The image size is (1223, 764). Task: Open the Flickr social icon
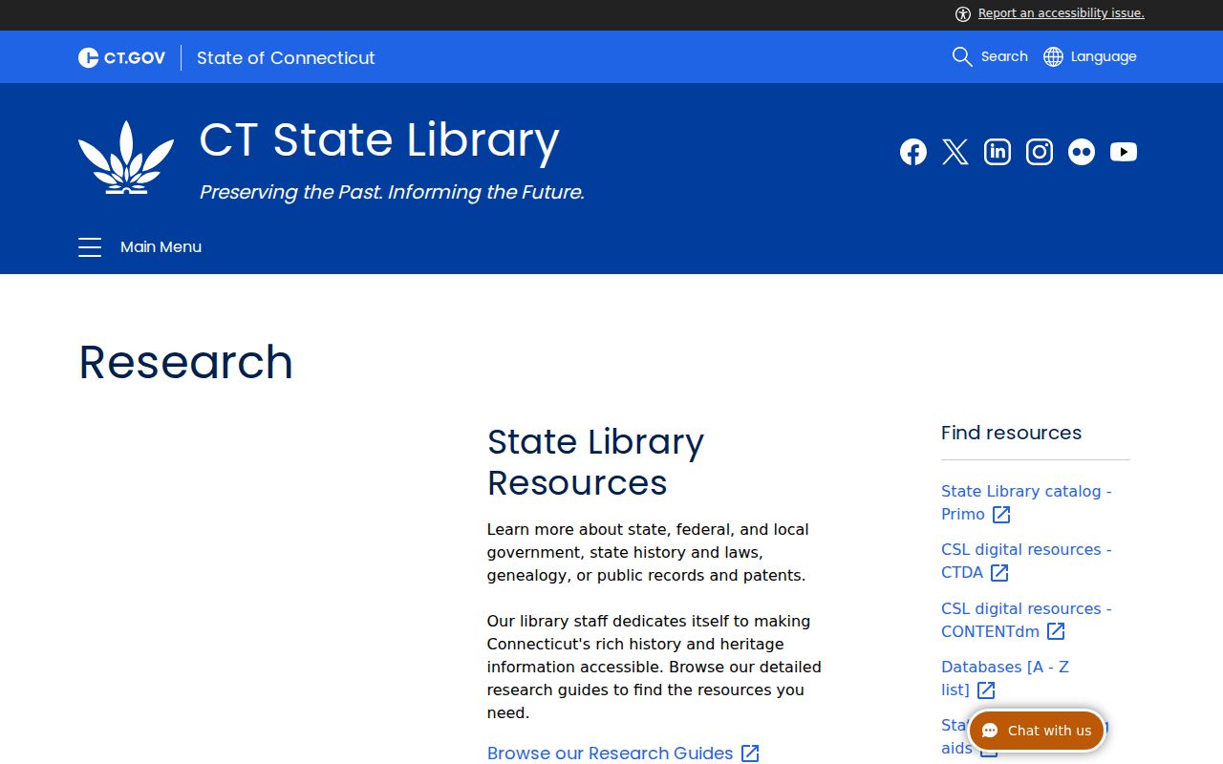click(1082, 152)
